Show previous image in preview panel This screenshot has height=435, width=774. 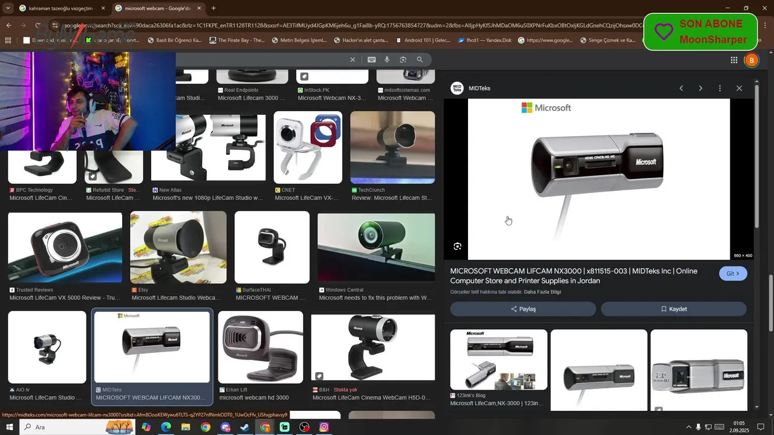(681, 88)
